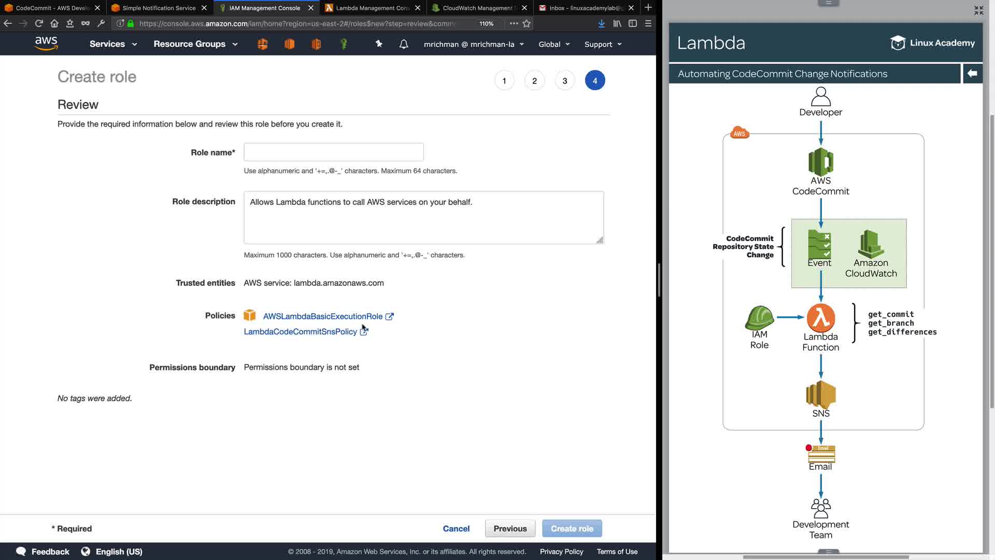
Task: Click the pin shortcut icon in navbar
Action: [x=379, y=44]
